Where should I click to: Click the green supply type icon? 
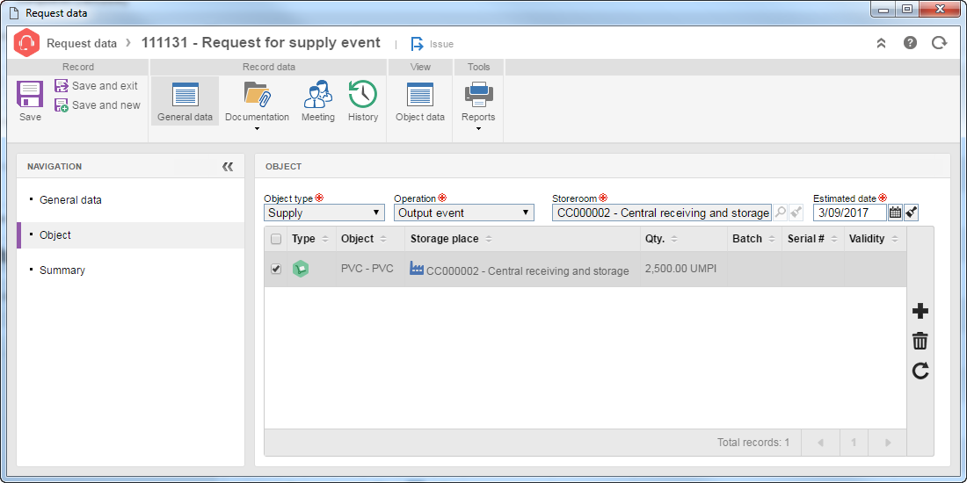[301, 270]
